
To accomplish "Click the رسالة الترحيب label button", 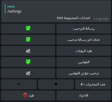I will [84, 29].
